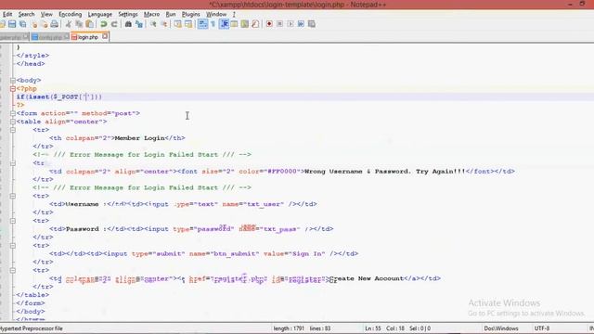Open the Macro menu
The height and width of the screenshot is (334, 594).
coord(151,14)
